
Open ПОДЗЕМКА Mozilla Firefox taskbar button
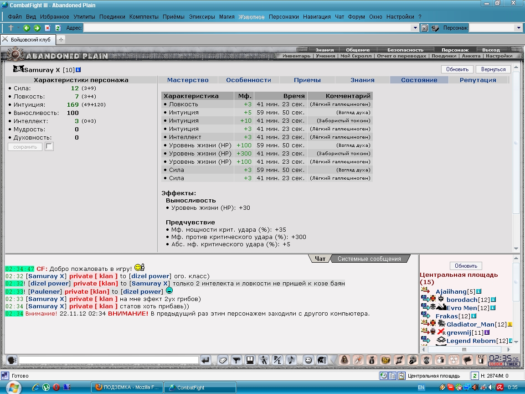coord(127,387)
